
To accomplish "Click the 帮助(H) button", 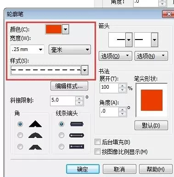I will point(156,169).
